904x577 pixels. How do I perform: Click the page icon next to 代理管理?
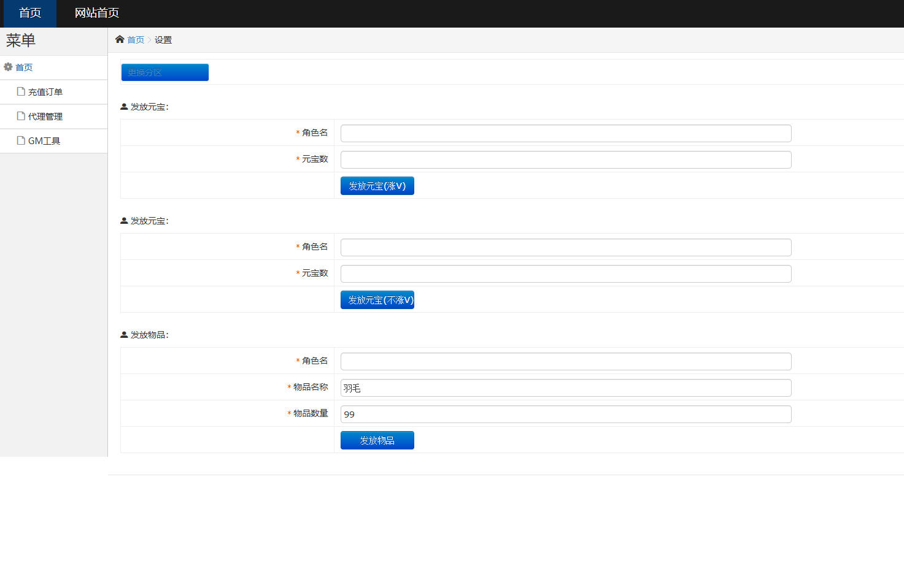[21, 116]
